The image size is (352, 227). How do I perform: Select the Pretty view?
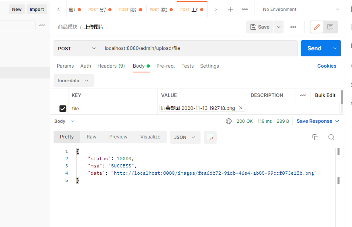point(67,137)
